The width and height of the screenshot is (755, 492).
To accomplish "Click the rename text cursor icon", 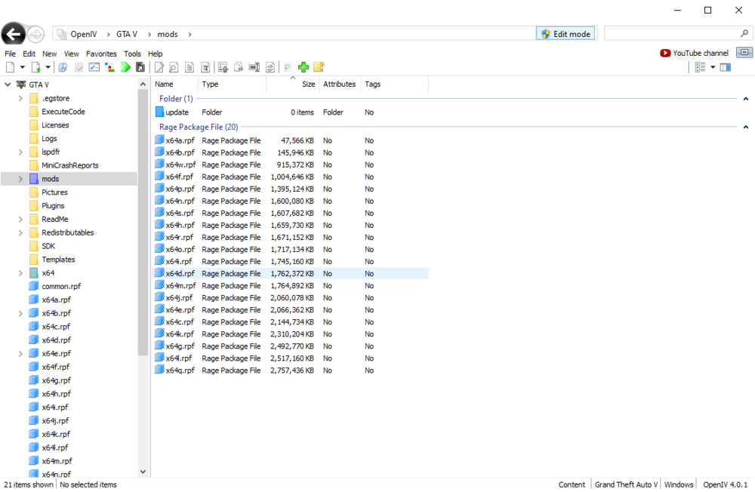I will [x=254, y=67].
